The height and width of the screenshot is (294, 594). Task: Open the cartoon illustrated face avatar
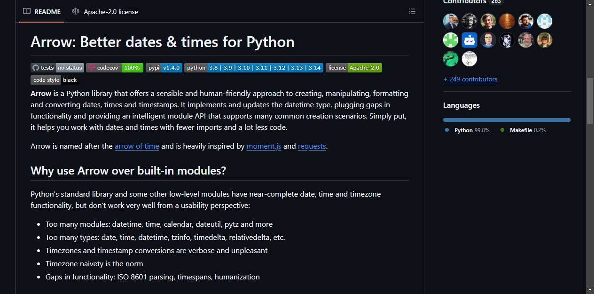488,40
